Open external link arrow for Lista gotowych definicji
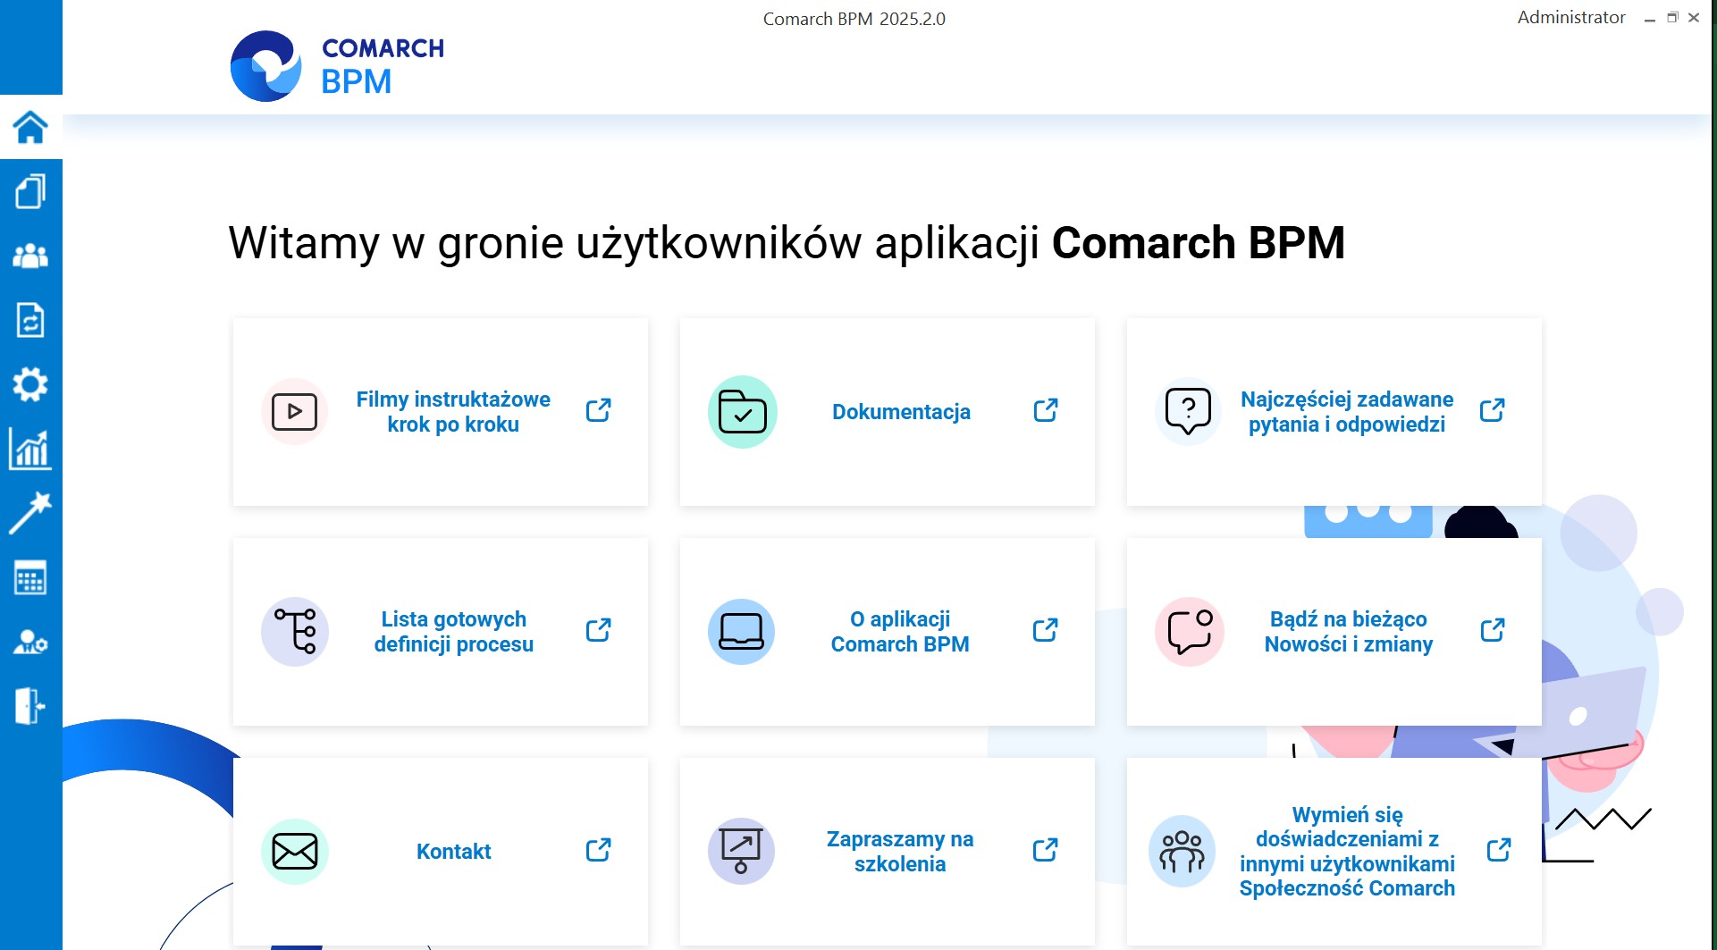The height and width of the screenshot is (950, 1717). 598,630
